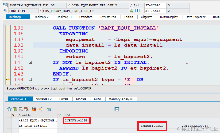Click the yellow current-line arrow at line 144
Screen dimensions: 220x133
click(8, 80)
